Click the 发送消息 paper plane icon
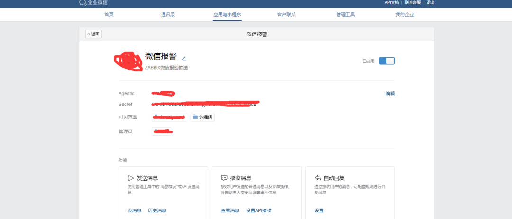512x219 pixels. (131, 178)
